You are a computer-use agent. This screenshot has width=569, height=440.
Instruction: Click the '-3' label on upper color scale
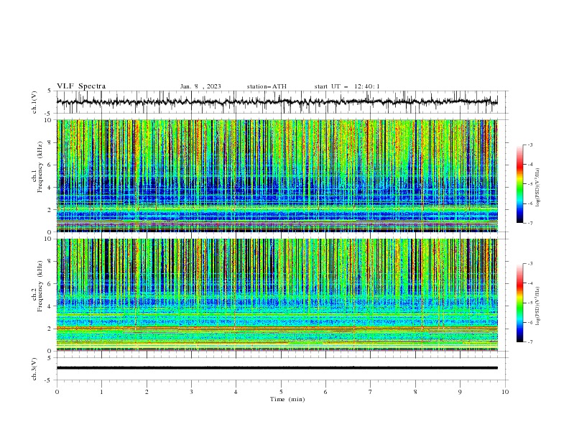pos(529,145)
